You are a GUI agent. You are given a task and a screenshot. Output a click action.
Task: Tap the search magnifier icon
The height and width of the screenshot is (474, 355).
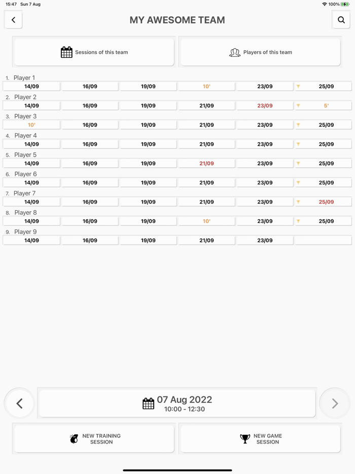pos(341,20)
